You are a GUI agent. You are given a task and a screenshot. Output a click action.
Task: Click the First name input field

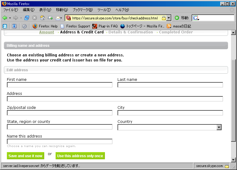(59, 85)
